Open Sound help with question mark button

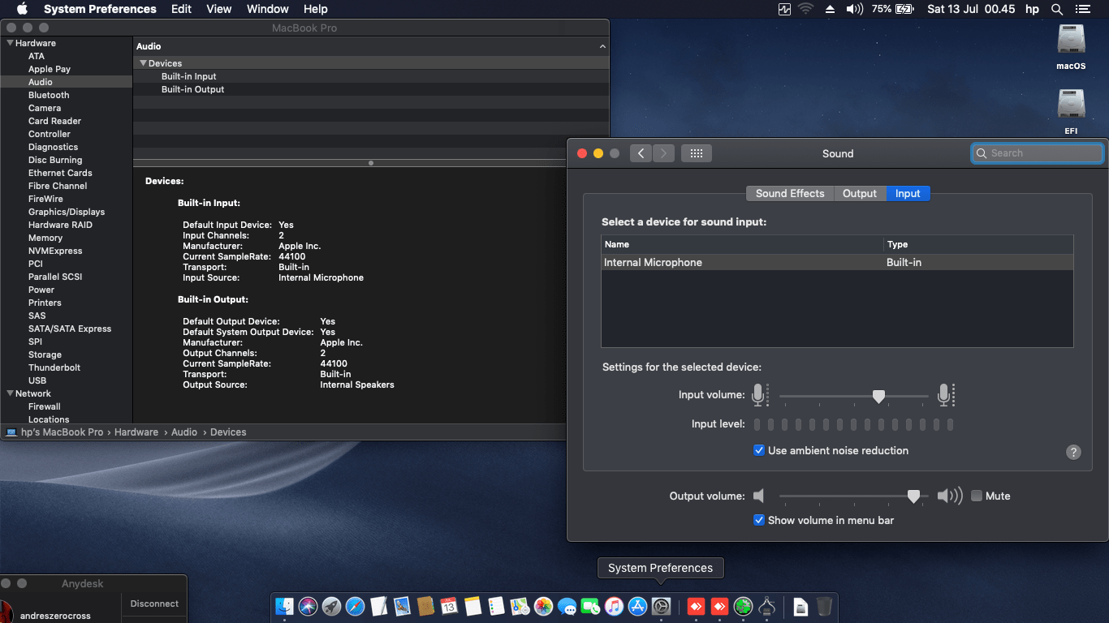1073,452
